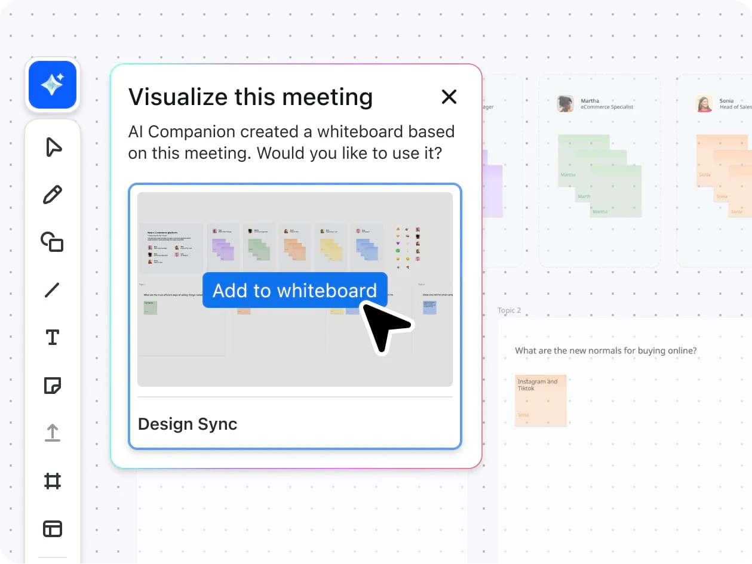Open the AI Companion sparkle button

click(53, 85)
